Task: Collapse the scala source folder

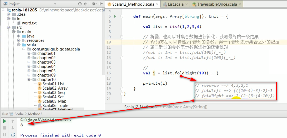Action: [x=18, y=45]
